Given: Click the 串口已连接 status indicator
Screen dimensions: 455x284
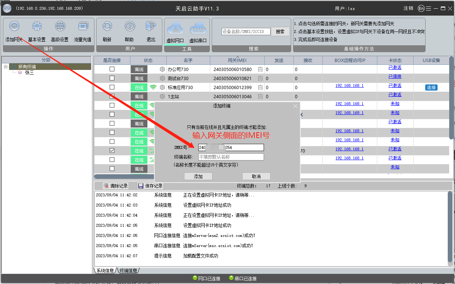Looking at the screenshot, I should 243,279.
